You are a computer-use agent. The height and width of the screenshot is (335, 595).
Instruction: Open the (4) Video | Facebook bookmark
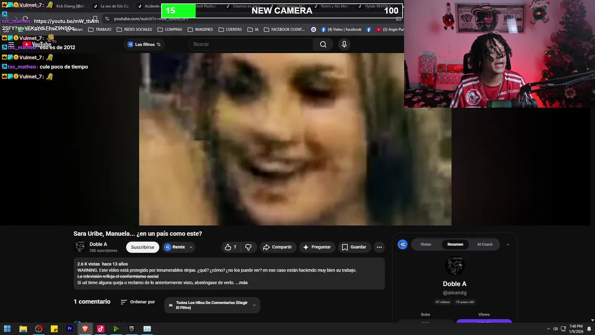tap(341, 29)
